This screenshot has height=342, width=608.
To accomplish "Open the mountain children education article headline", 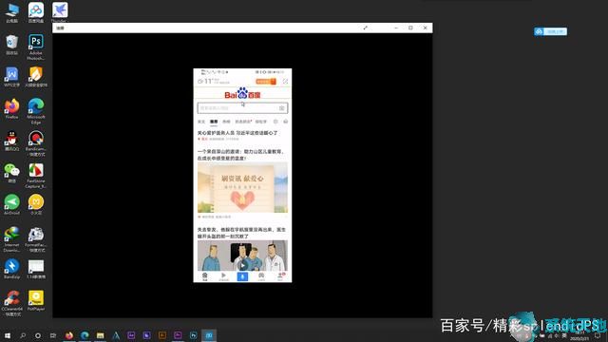I will (x=240, y=155).
